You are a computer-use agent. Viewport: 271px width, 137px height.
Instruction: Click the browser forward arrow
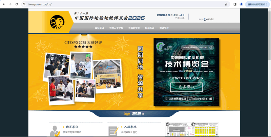10,4
